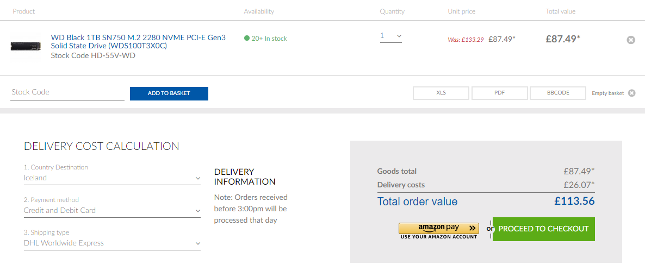Expand the Shipping type dropdown
The image size is (645, 277).
pos(112,243)
